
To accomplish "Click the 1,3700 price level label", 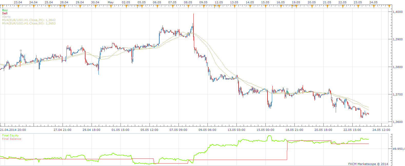I will (x=398, y=94).
